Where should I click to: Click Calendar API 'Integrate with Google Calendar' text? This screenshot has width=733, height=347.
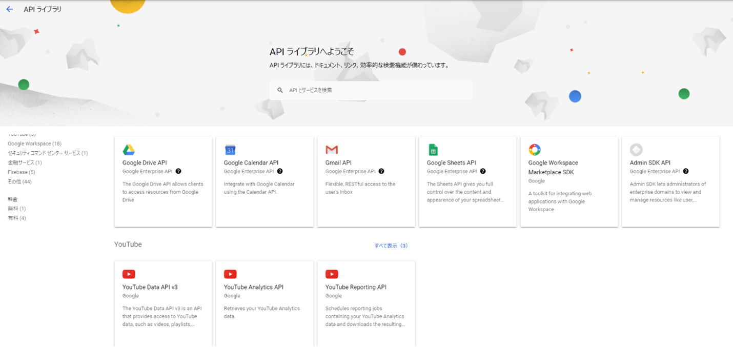coord(259,188)
